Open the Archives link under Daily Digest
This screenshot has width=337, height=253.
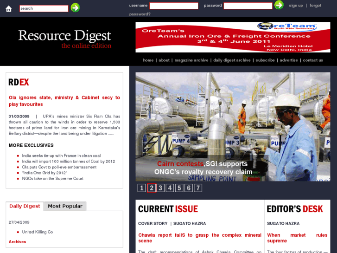click(17, 242)
